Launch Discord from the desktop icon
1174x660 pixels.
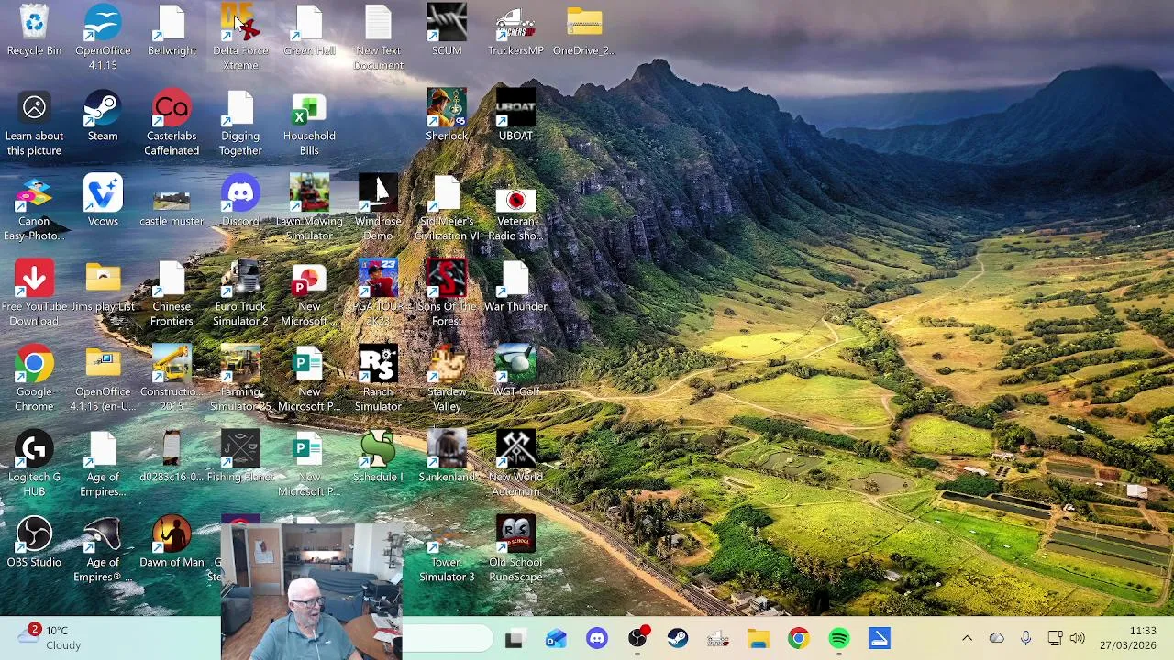click(240, 201)
